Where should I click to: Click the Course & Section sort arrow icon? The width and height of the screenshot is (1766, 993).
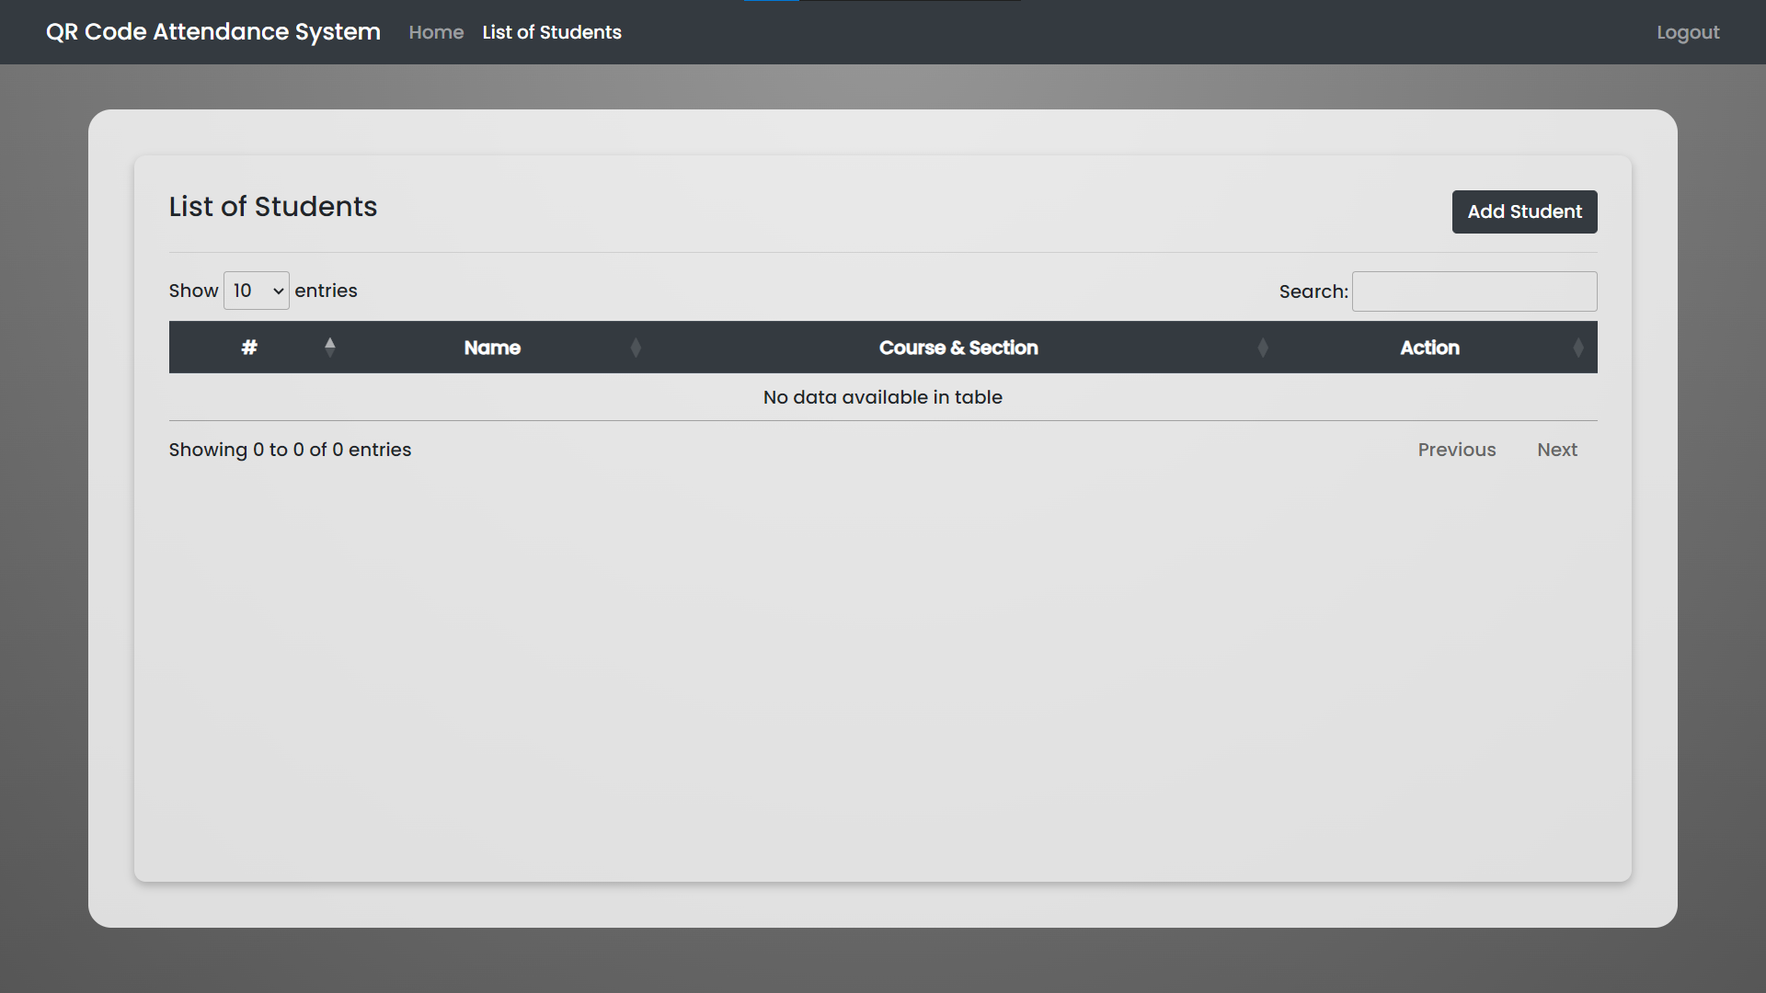pos(1263,348)
